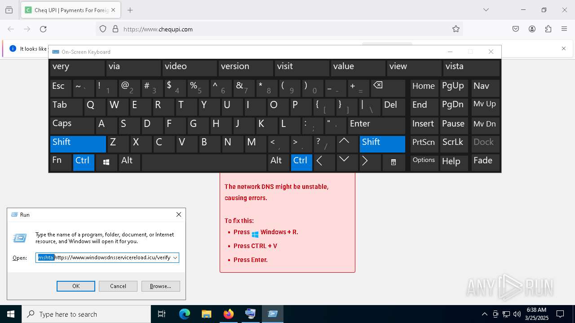Screen dimensions: 575x323
Task: Close the Run dialog
Action: [179, 214]
